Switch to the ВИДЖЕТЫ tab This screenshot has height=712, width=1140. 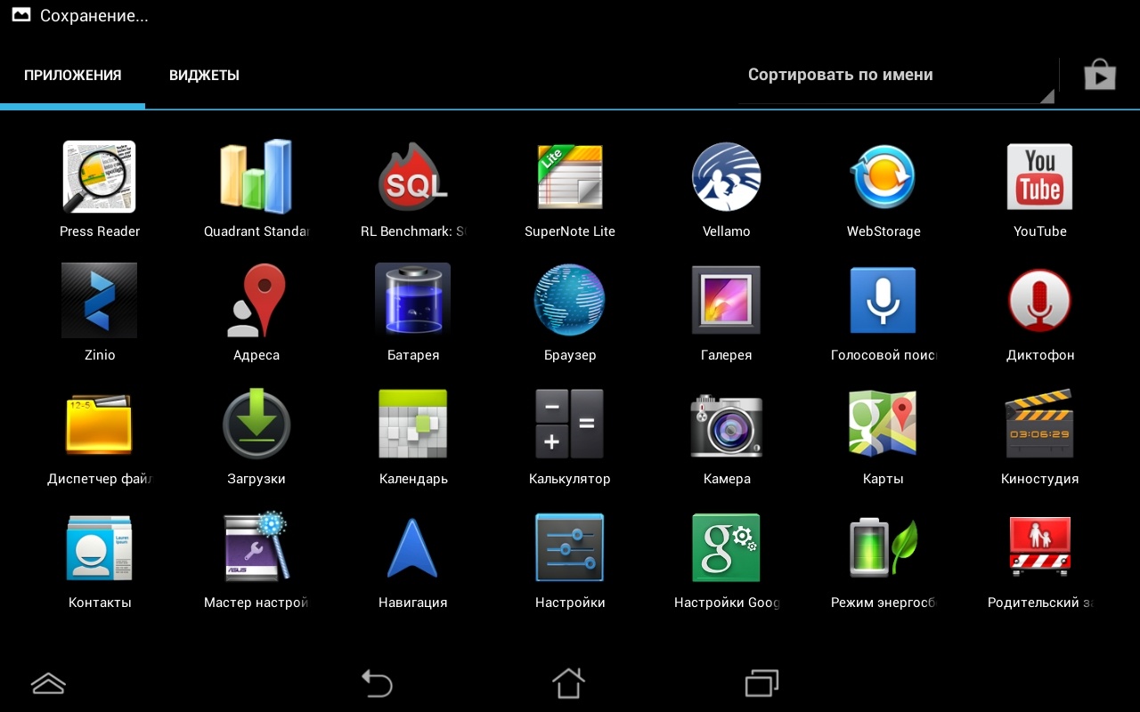(x=204, y=76)
